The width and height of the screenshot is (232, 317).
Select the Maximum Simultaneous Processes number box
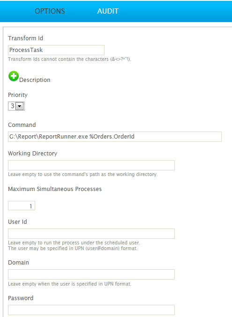tap(22, 206)
